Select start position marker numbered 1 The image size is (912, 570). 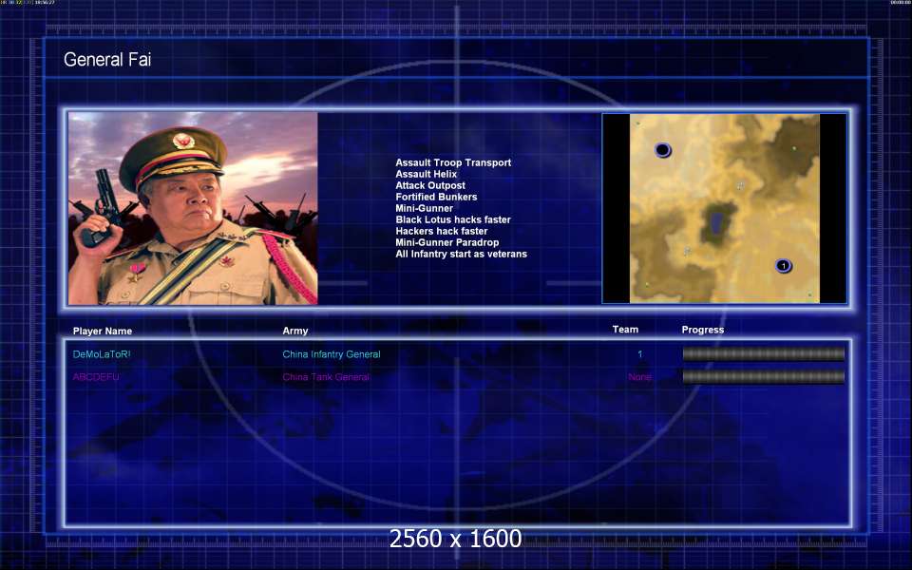coord(784,266)
